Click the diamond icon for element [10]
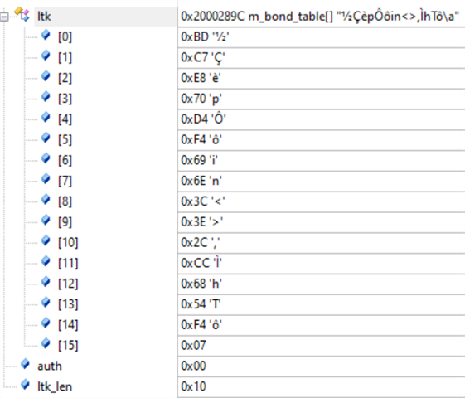 (46, 240)
